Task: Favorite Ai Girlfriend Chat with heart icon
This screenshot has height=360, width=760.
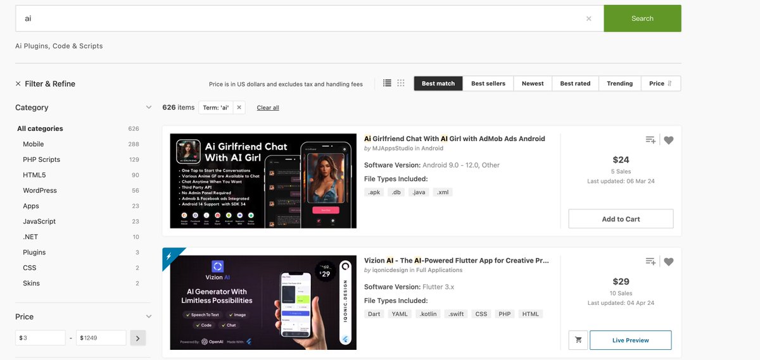Action: click(x=669, y=140)
